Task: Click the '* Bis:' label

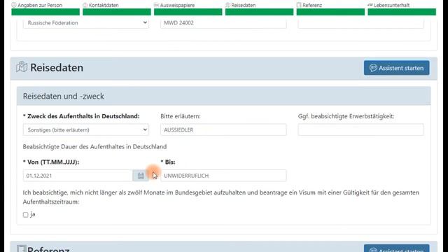Action: tap(168, 162)
